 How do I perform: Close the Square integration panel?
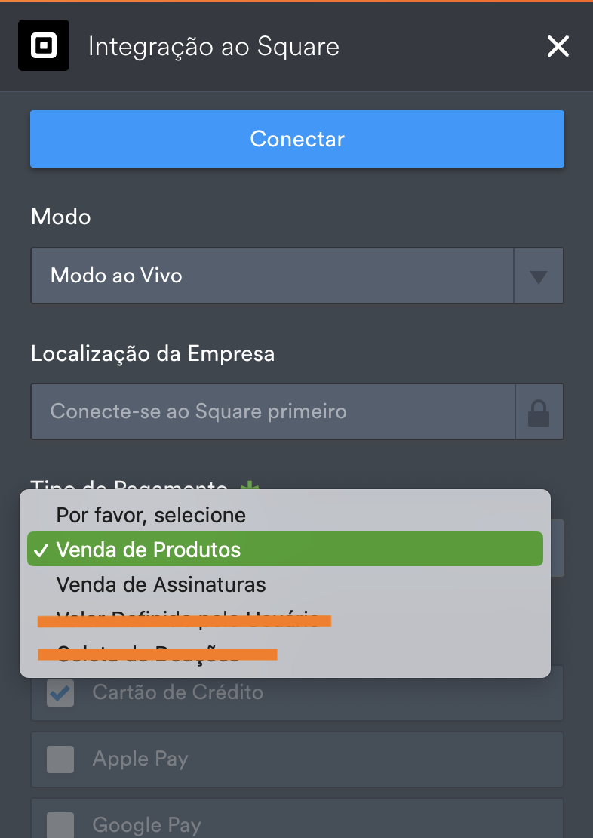coord(558,47)
